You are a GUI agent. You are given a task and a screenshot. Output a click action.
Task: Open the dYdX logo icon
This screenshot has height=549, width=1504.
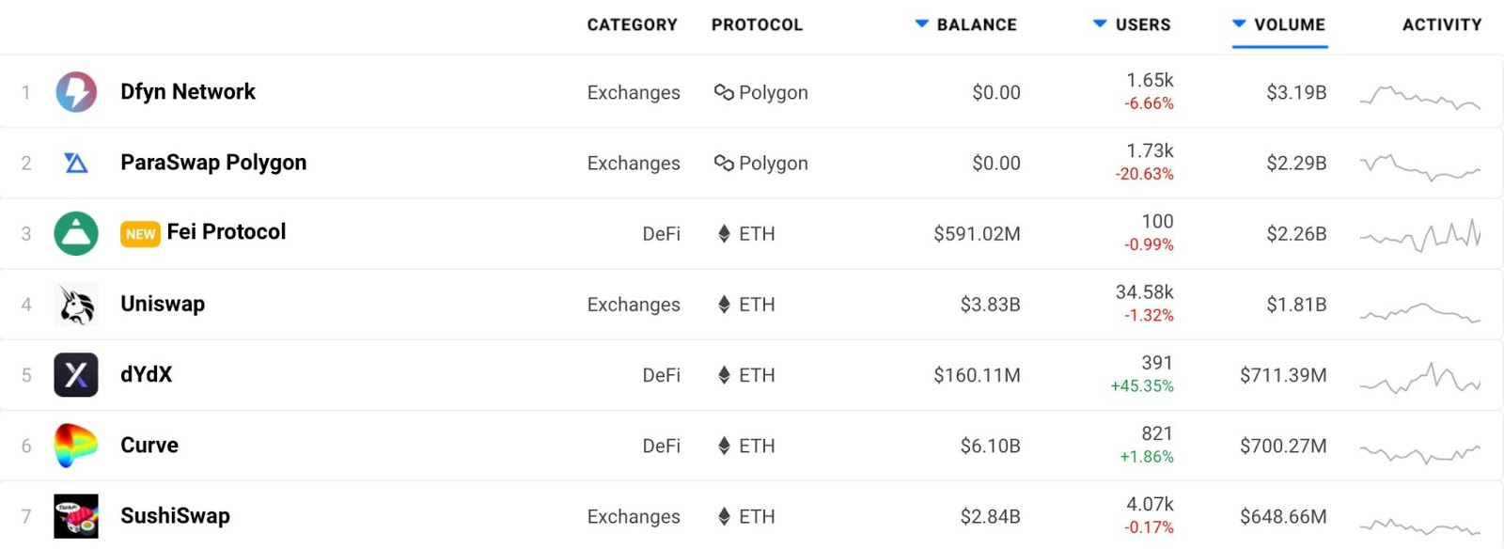[76, 375]
